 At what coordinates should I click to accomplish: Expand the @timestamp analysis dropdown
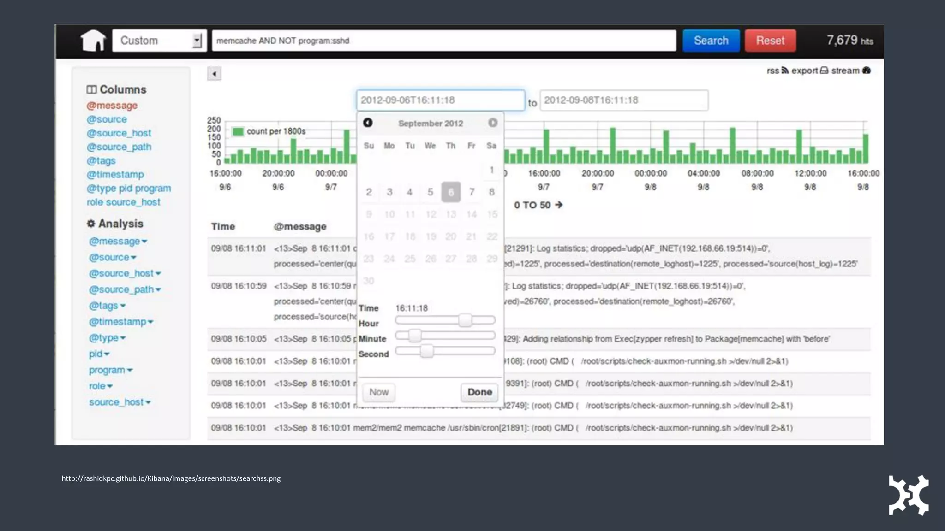click(x=121, y=322)
